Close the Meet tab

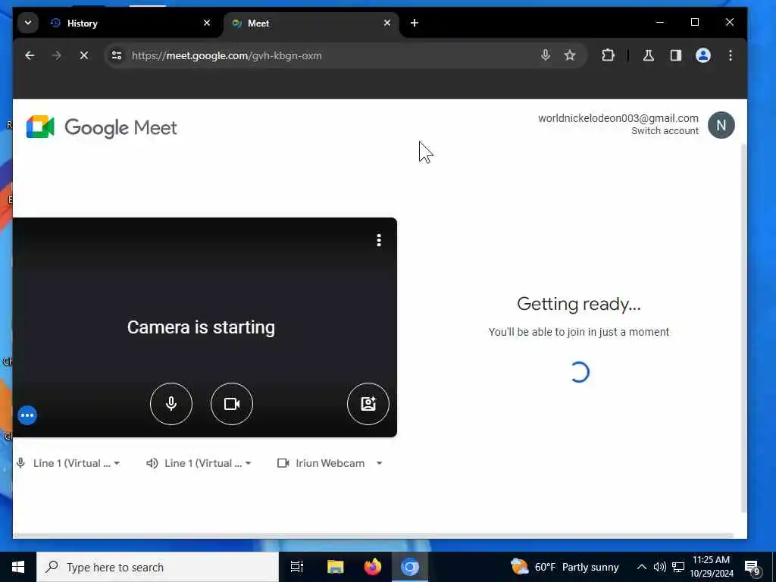point(387,23)
